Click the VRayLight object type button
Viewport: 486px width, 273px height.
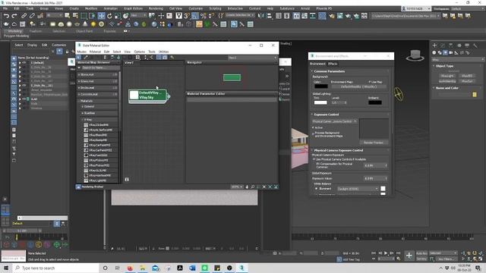point(447,76)
